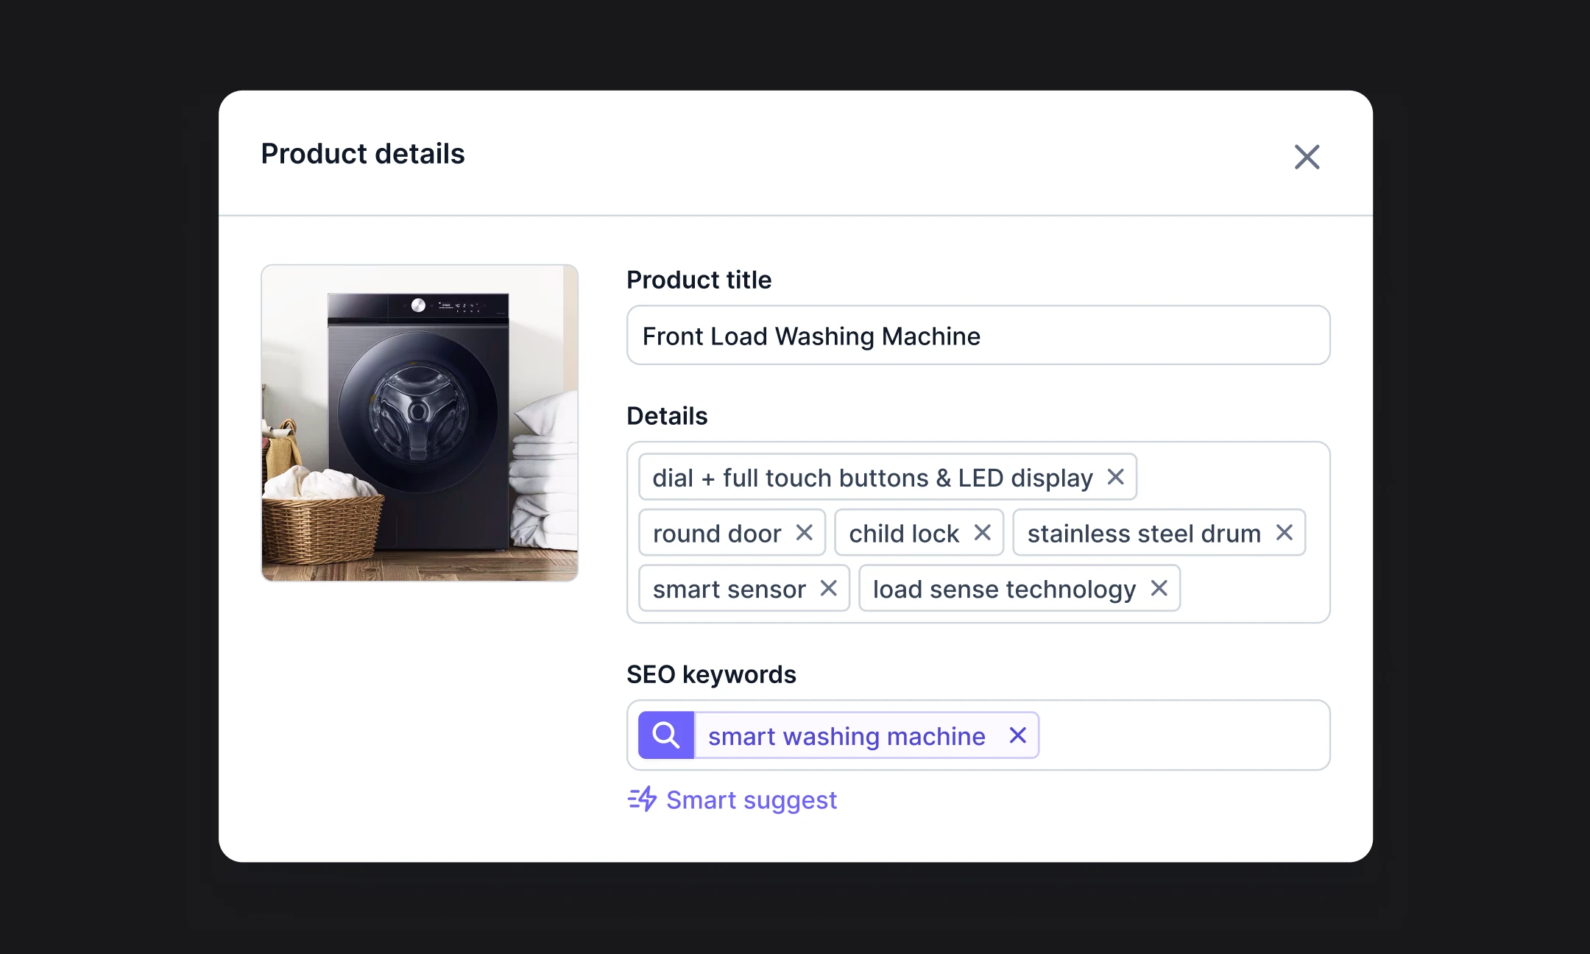Remove the 'stainless steel drum' tag

coord(1284,532)
